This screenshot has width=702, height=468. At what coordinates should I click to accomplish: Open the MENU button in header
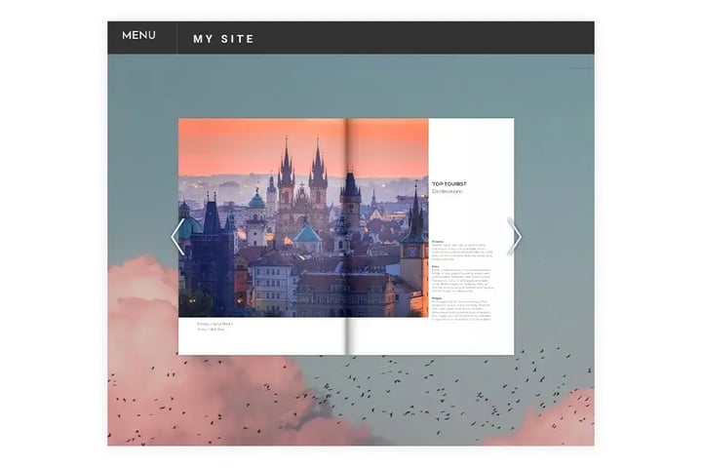(138, 35)
